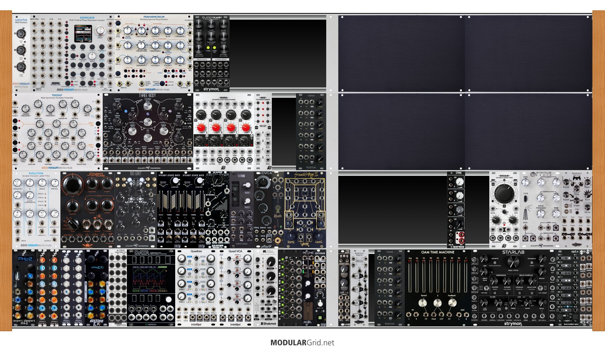Click the OAM Time Machine Feedback knob
The height and width of the screenshot is (349, 605).
point(452,303)
